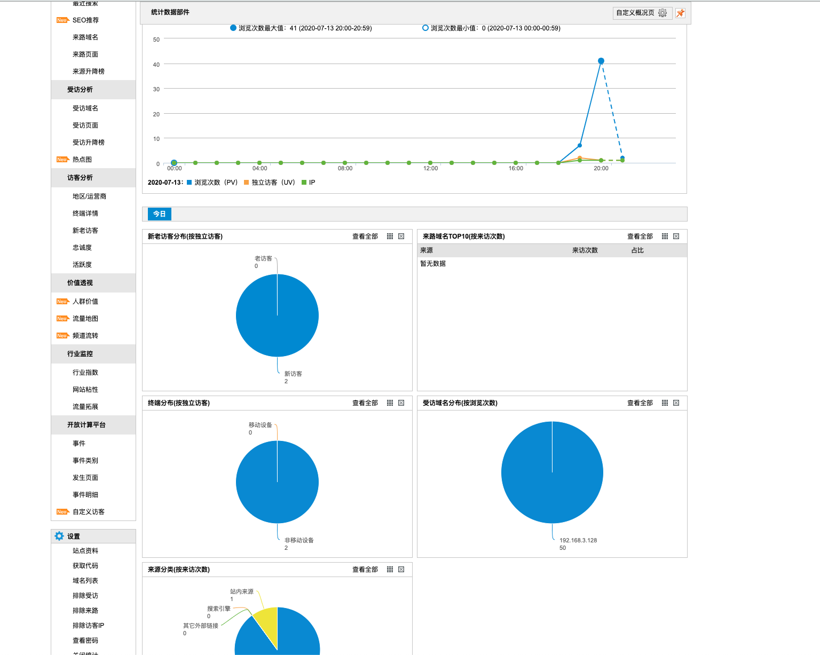Close the 来源分类 panel
820x655 pixels.
(x=401, y=570)
